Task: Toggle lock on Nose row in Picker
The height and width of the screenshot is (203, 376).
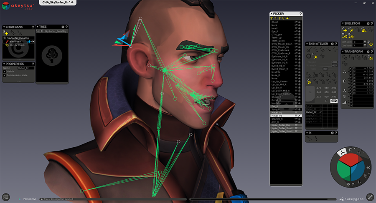Action: point(299,78)
